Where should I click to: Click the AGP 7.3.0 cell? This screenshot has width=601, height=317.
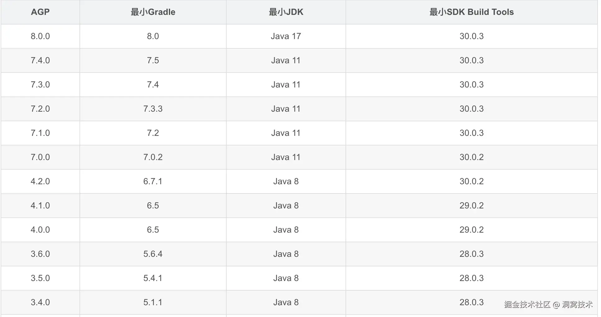[x=40, y=85]
